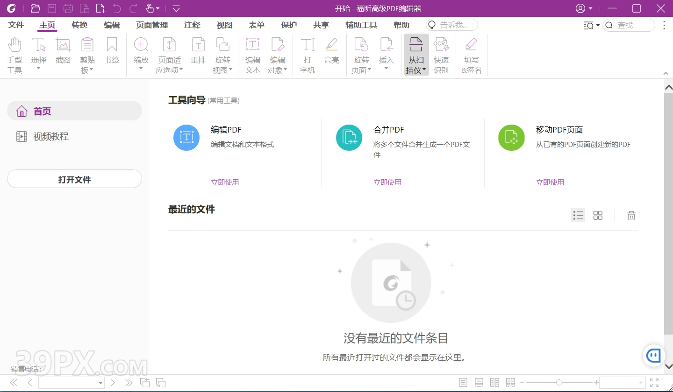Click the Edit Text (编辑文本) tool
The image size is (673, 392).
pyautogui.click(x=253, y=56)
